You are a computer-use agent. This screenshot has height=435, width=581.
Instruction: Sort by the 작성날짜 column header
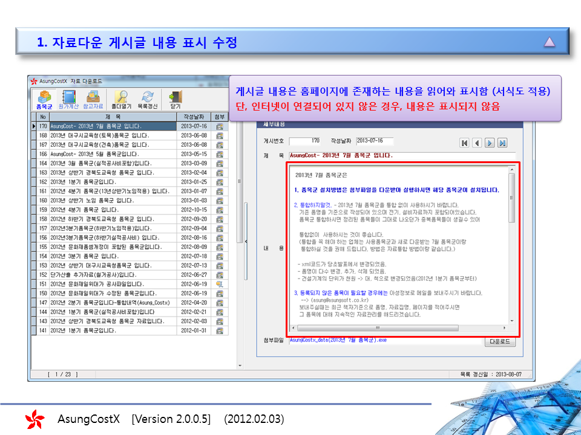click(x=194, y=117)
